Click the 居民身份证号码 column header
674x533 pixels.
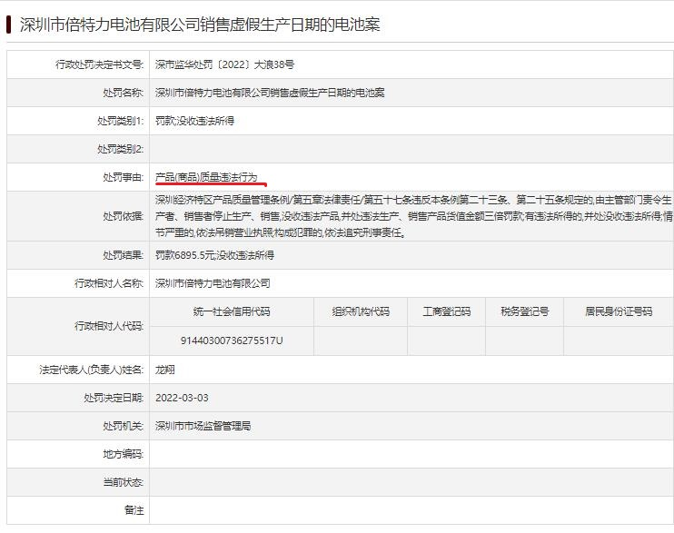point(619,311)
